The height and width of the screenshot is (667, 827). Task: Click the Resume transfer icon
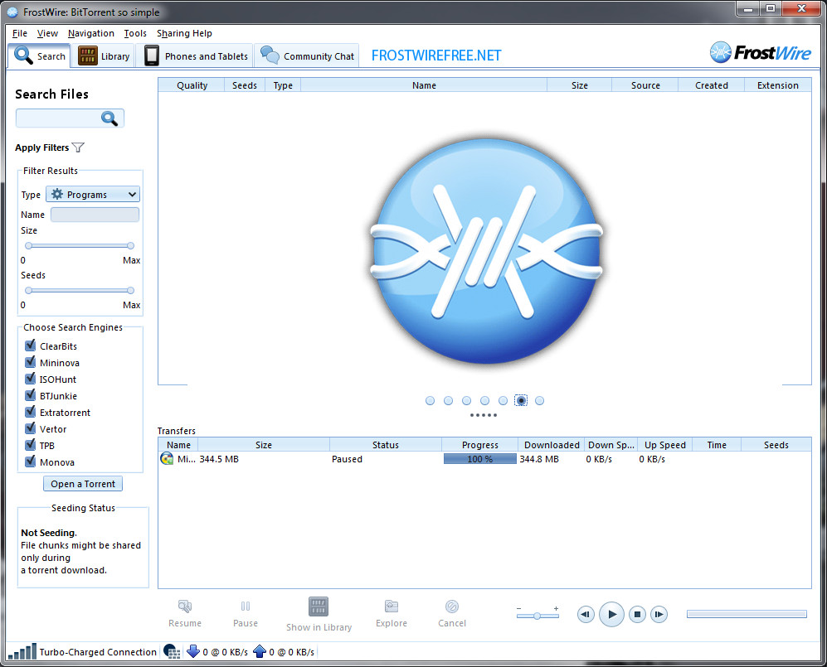(x=185, y=607)
